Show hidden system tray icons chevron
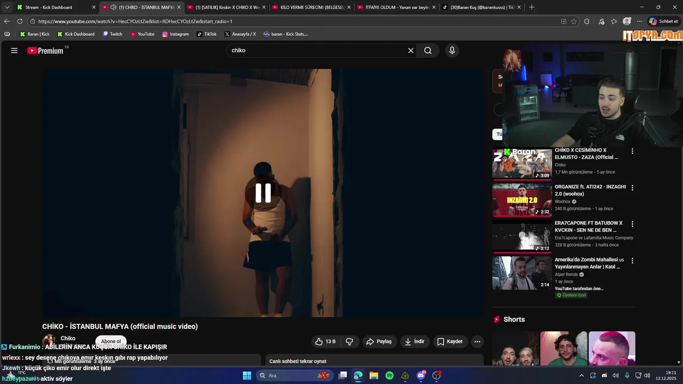683x384 pixels. pos(582,375)
